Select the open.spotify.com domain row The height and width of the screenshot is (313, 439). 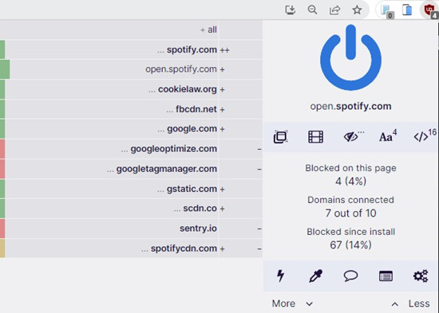tap(132, 69)
